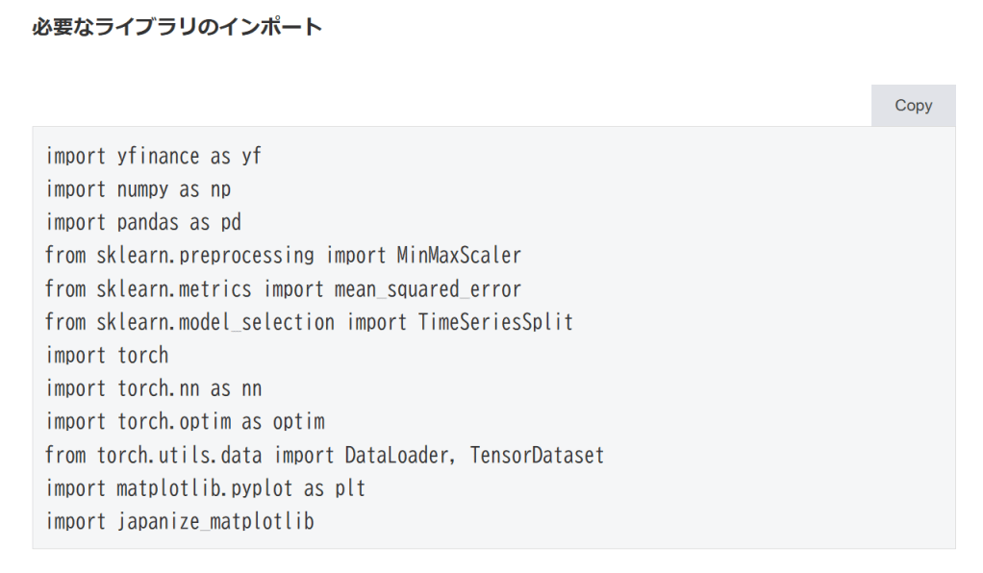
Task: Click sklearn.metrics in the code block
Action: 174,288
